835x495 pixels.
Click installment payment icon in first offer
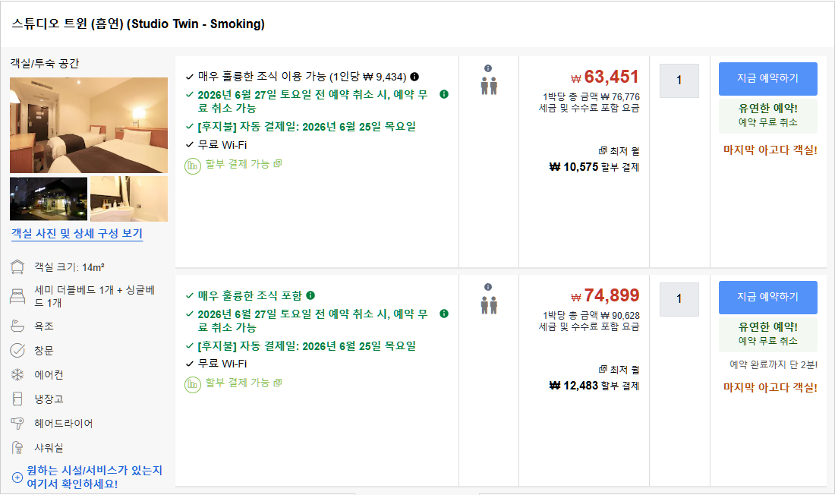pyautogui.click(x=193, y=166)
